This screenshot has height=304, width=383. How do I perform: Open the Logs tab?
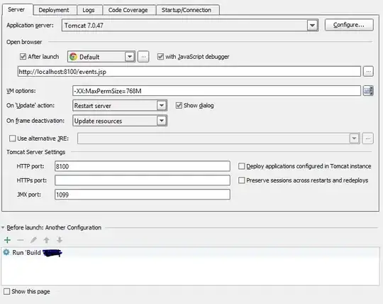pyautogui.click(x=89, y=10)
